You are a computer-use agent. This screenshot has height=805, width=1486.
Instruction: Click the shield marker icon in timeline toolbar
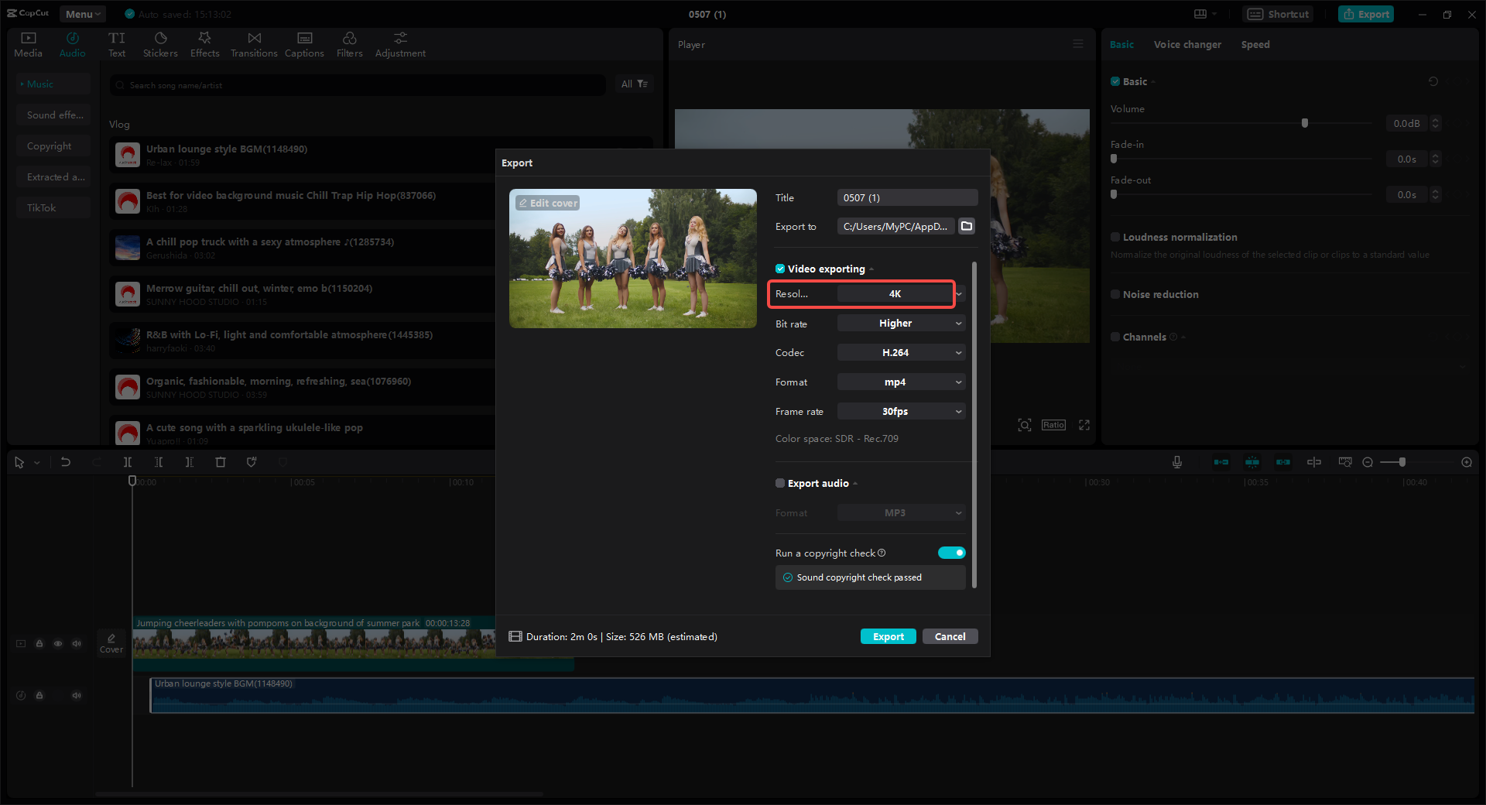pyautogui.click(x=252, y=462)
